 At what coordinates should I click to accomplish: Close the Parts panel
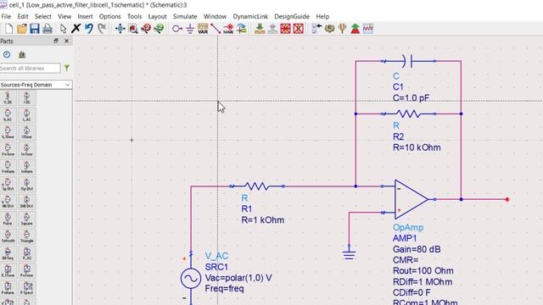pos(67,41)
